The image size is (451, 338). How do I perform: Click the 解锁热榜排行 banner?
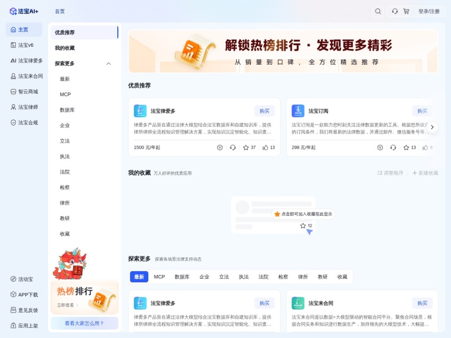click(x=284, y=51)
